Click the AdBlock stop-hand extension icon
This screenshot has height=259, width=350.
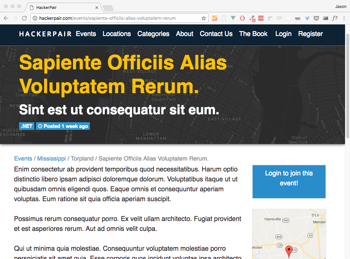[x=242, y=18]
